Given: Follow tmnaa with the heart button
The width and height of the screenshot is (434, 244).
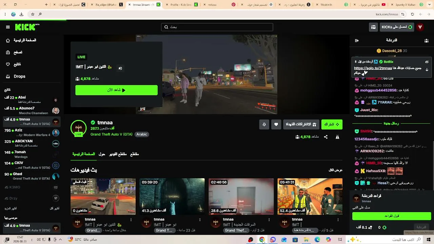Looking at the screenshot, I should (x=276, y=124).
